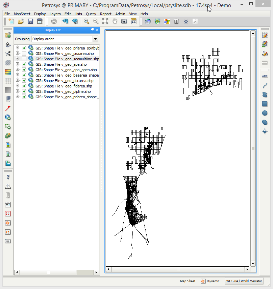The height and width of the screenshot is (289, 273).
Task: Select the ABC text annotation tool
Action: [x=265, y=76]
